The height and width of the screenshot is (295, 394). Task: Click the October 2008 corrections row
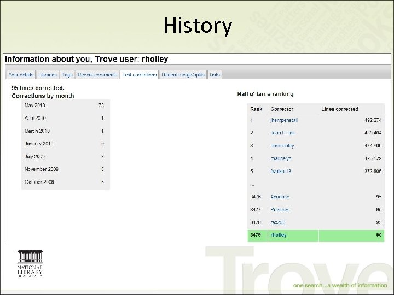tap(66, 182)
